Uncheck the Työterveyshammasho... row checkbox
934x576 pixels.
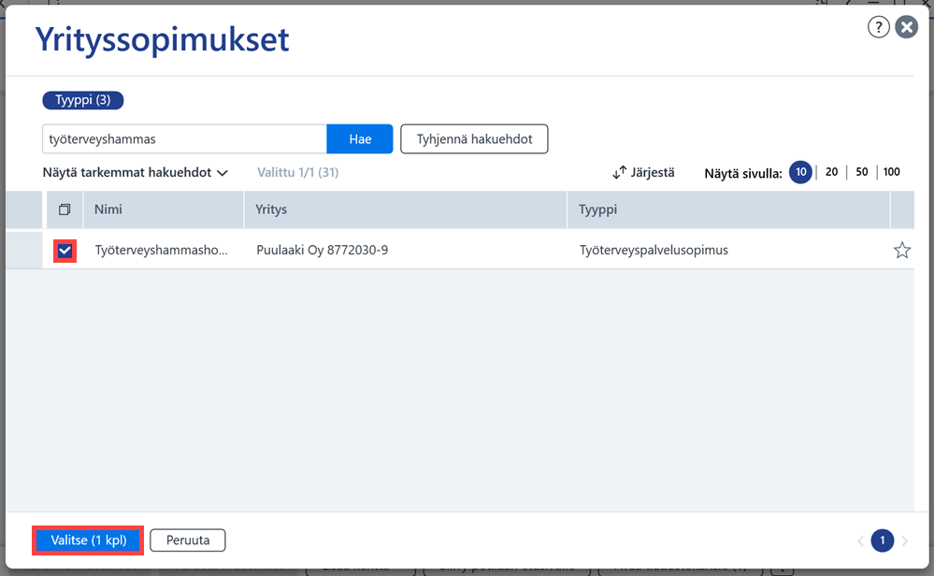point(65,251)
